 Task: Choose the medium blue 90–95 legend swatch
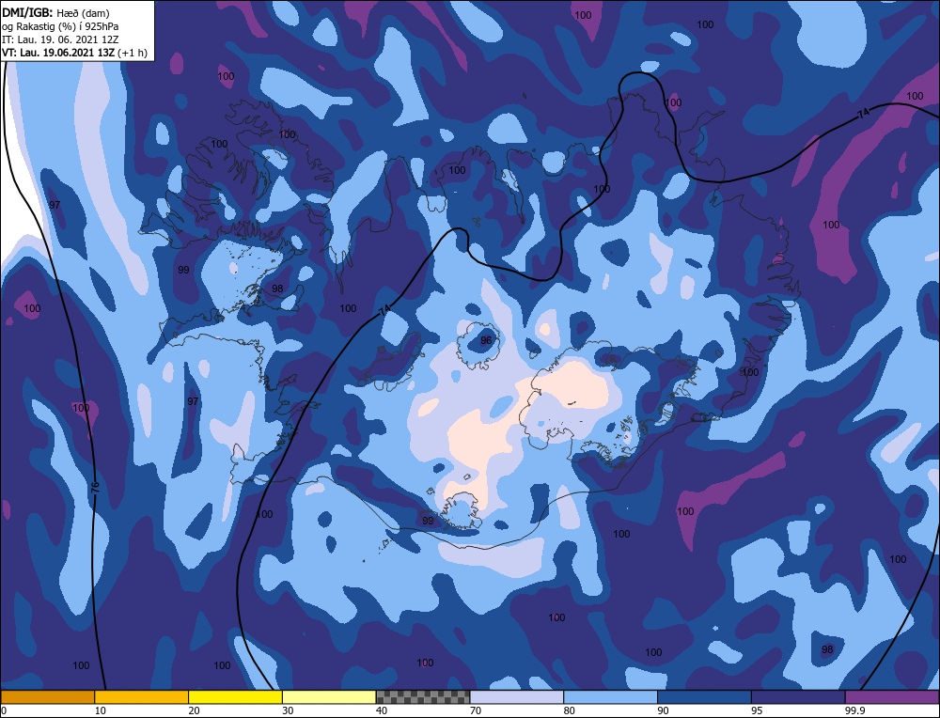tap(704, 697)
